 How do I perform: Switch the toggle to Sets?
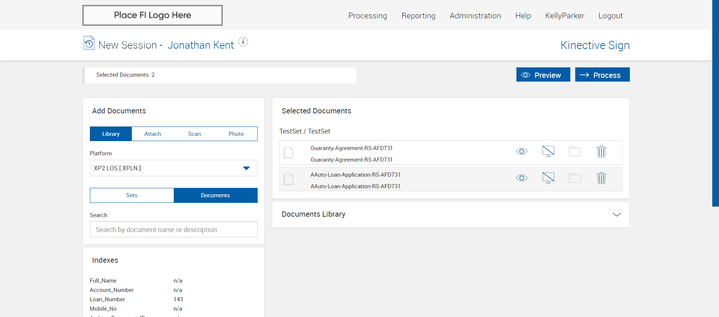tap(132, 195)
